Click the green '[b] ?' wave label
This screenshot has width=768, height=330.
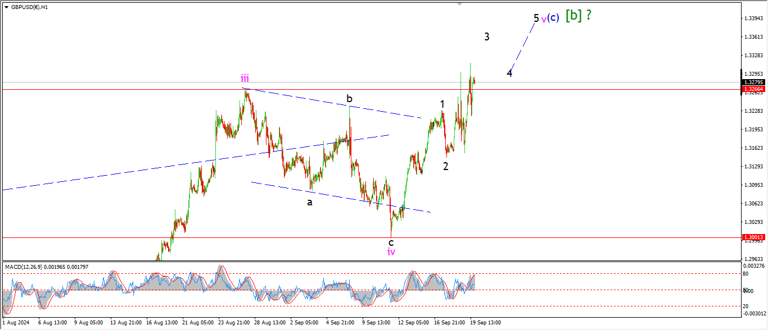[x=578, y=16]
